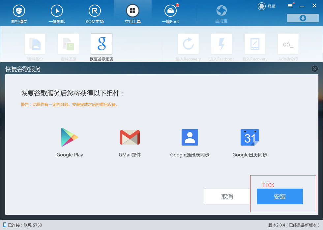Go to the 一键Root tab
Screen dimensions: 323x230
171,14
